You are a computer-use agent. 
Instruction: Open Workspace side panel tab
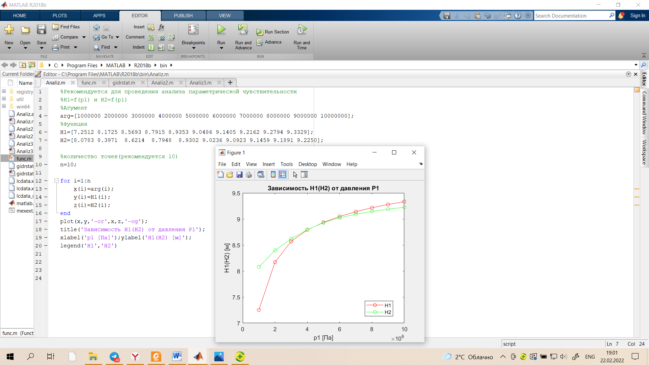[x=644, y=152]
